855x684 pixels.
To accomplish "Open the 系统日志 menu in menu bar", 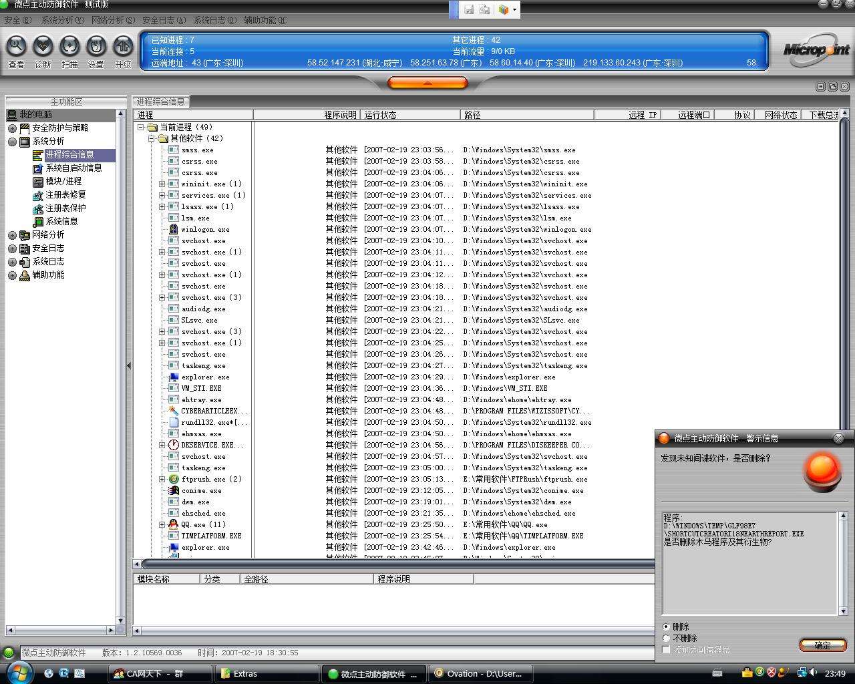I will (214, 20).
